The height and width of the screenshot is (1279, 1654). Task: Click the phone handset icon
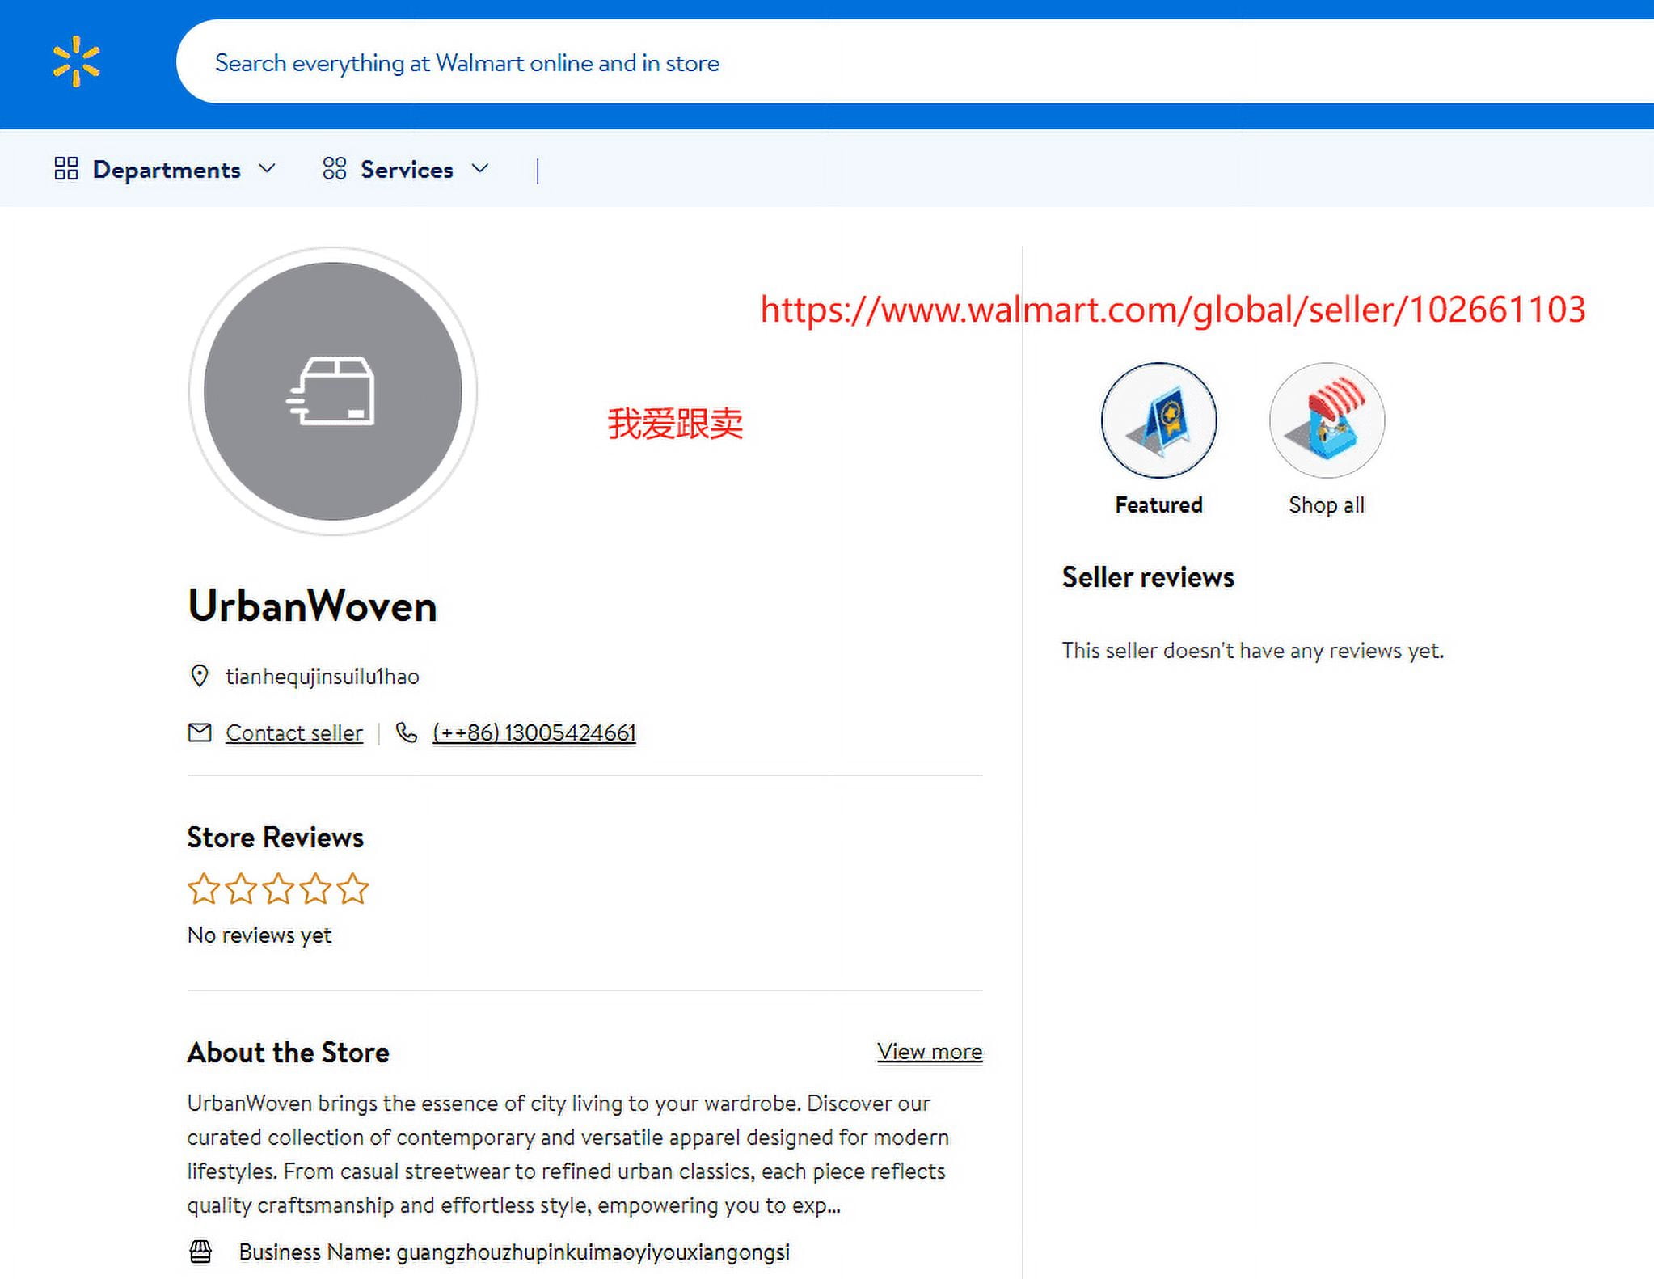tap(406, 732)
